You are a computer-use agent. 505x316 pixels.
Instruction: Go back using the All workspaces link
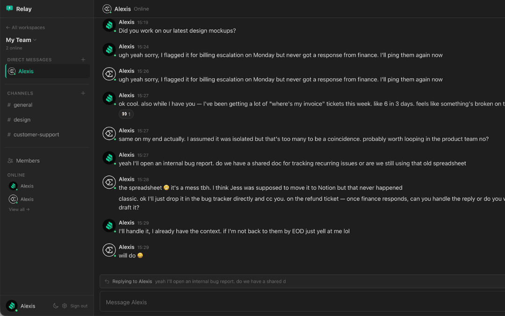pyautogui.click(x=25, y=27)
